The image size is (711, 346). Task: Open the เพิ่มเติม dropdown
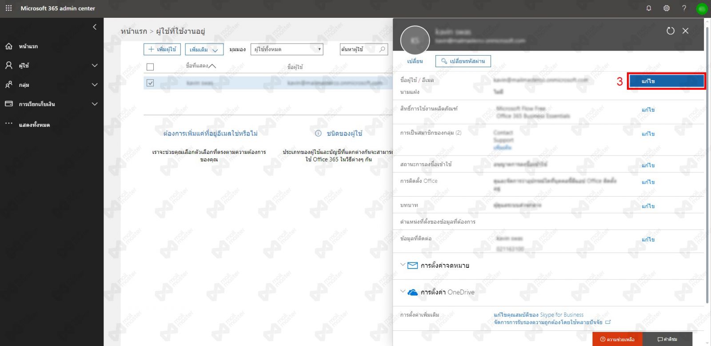click(204, 49)
